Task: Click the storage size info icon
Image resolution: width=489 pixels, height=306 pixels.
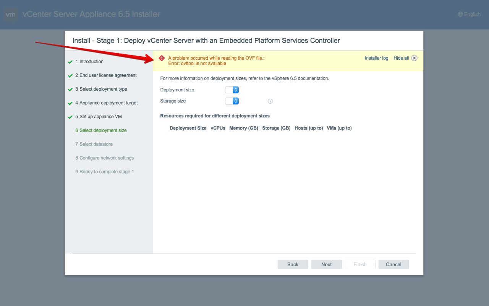Action: 270,101
